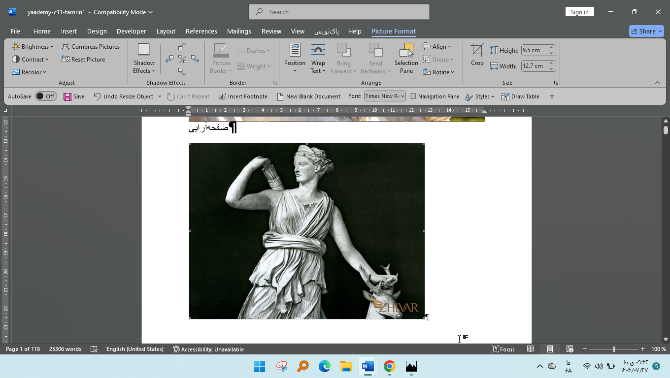Toggle the Navigation Pane

435,96
